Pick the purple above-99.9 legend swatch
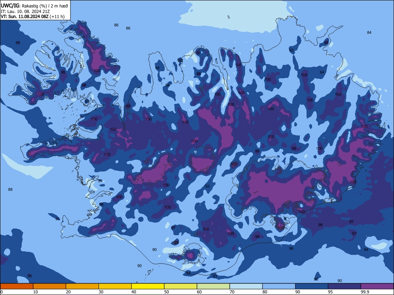 pyautogui.click(x=377, y=286)
